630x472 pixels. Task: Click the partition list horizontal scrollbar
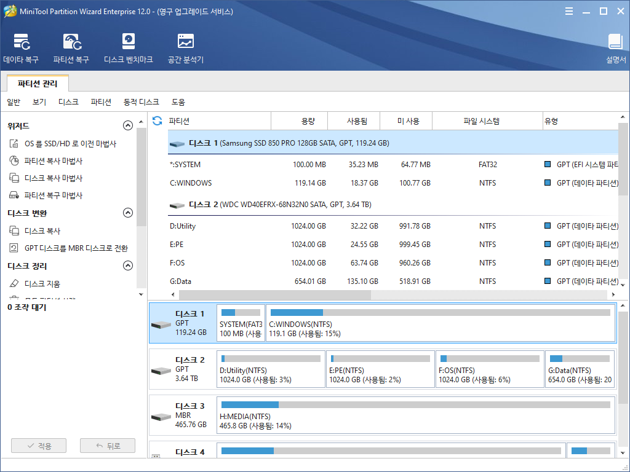pyautogui.click(x=275, y=294)
